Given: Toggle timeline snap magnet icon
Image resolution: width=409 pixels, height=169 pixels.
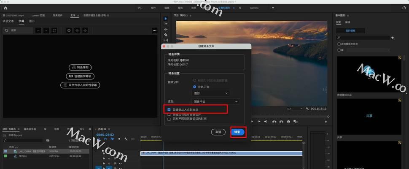Looking at the screenshot, I should [x=105, y=139].
